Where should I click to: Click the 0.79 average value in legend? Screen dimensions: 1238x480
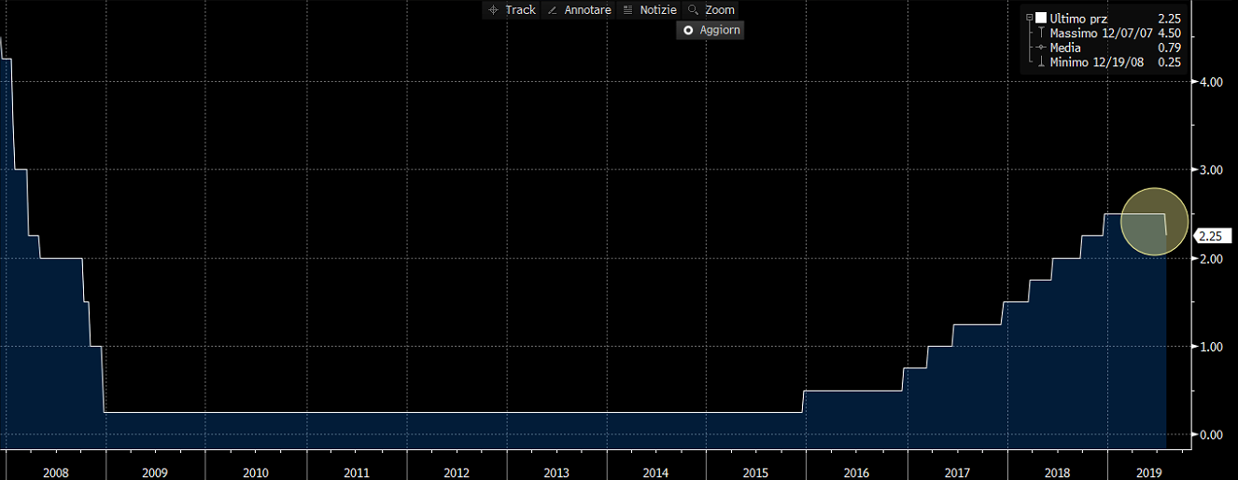(1170, 48)
